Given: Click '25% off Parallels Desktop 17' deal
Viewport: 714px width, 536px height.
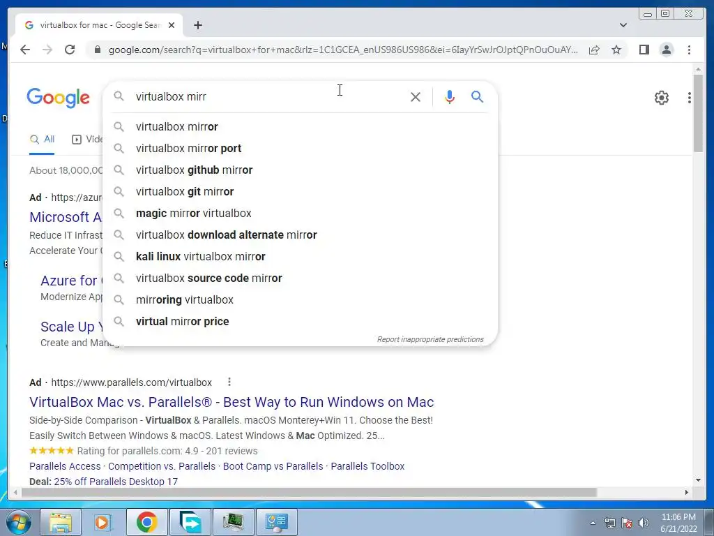Looking at the screenshot, I should point(116,482).
